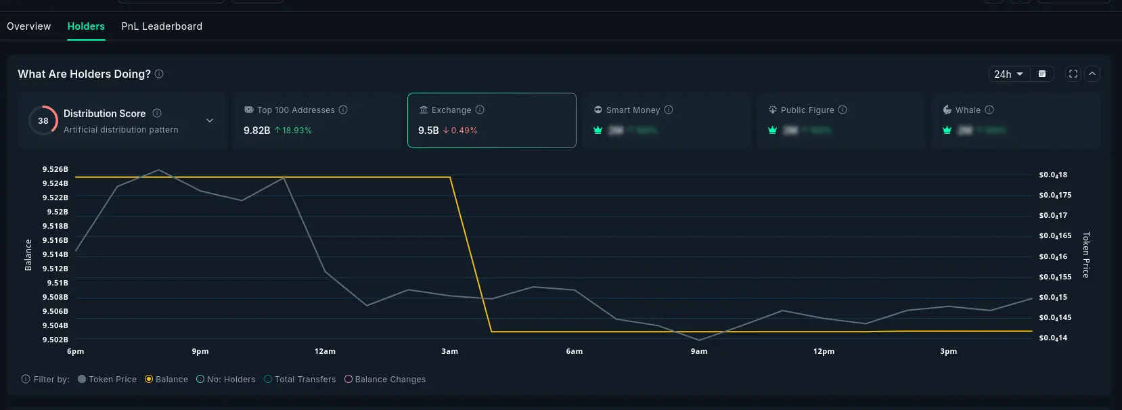Image resolution: width=1122 pixels, height=410 pixels.
Task: Open the calendar date picker icon
Action: click(1042, 74)
